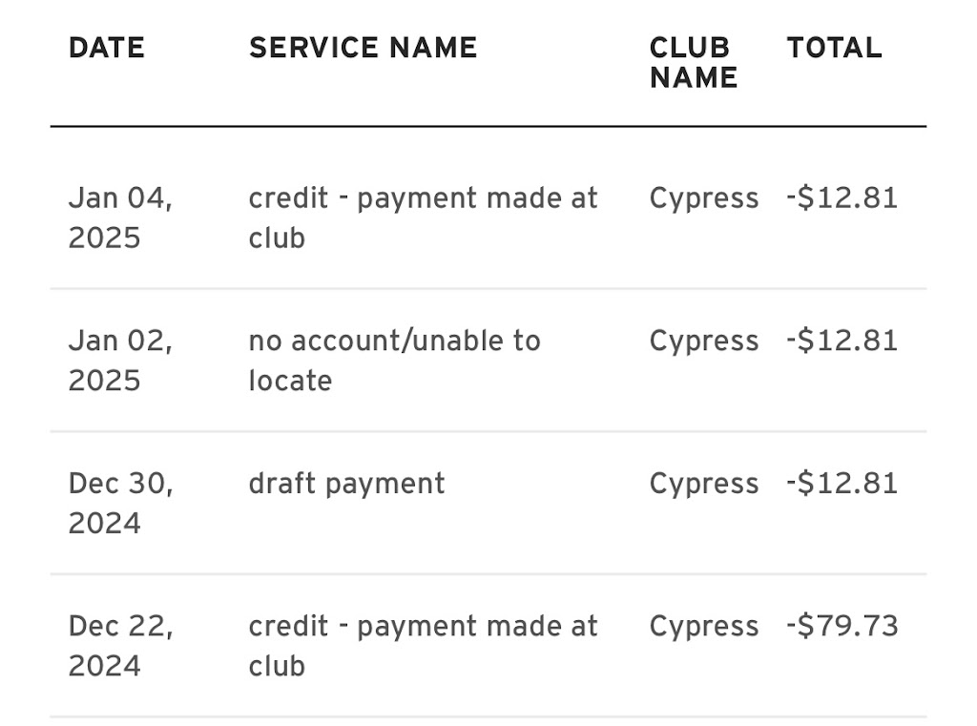Image resolution: width=977 pixels, height=726 pixels.
Task: Open the 'no account/unable to locate' entry
Action: 394,361
